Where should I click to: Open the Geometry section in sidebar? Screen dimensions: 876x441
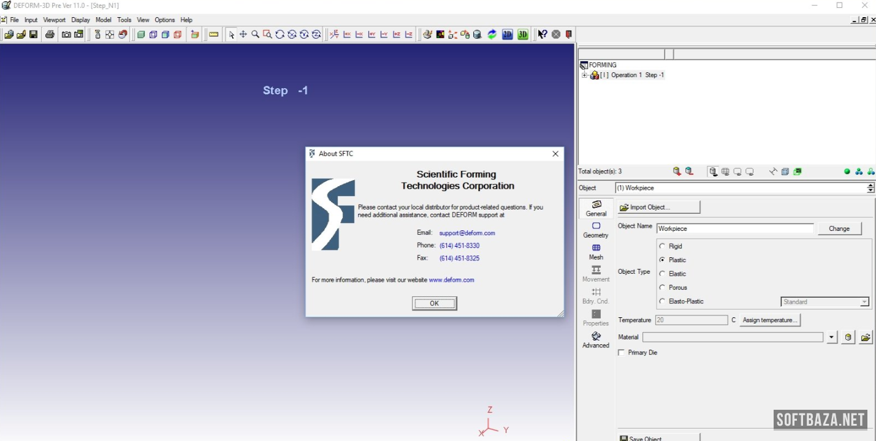tap(596, 230)
